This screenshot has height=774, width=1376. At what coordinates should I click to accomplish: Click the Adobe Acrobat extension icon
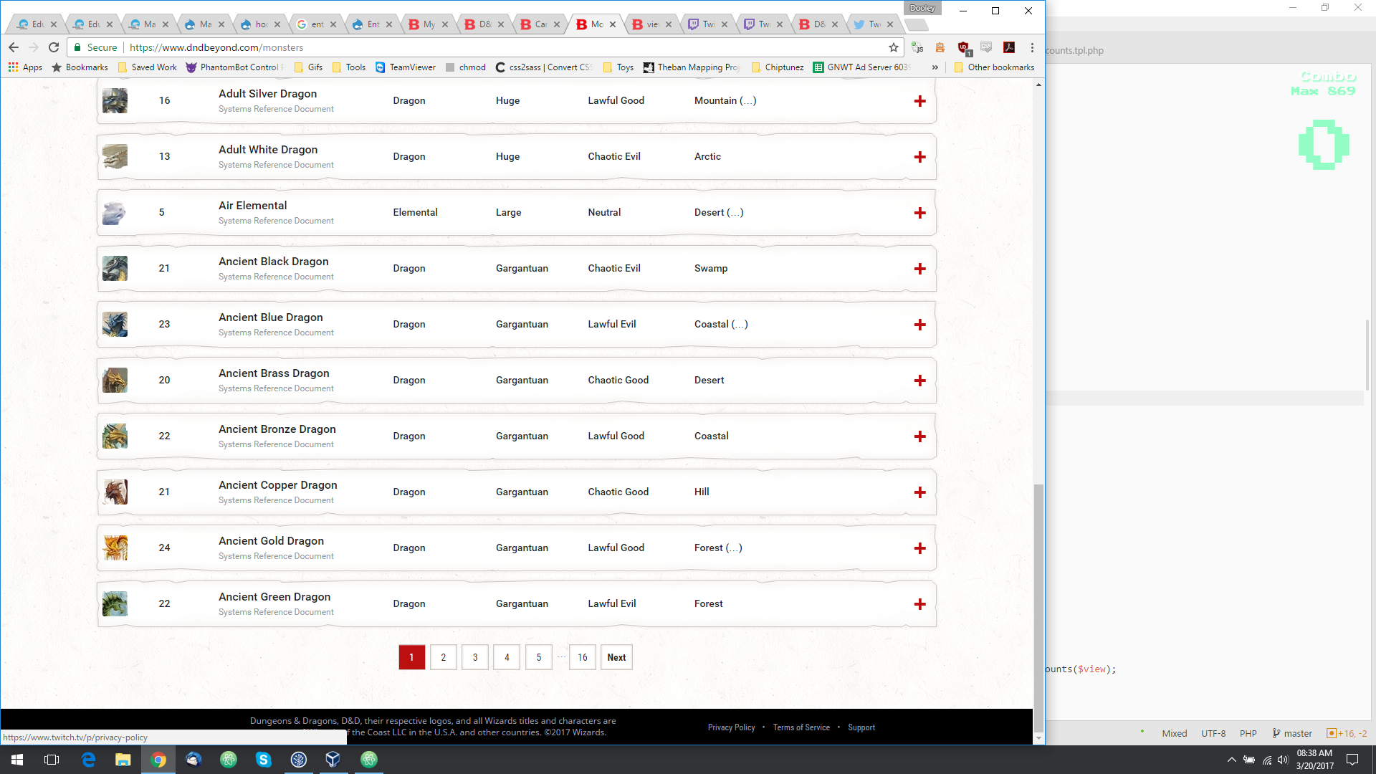(1009, 47)
